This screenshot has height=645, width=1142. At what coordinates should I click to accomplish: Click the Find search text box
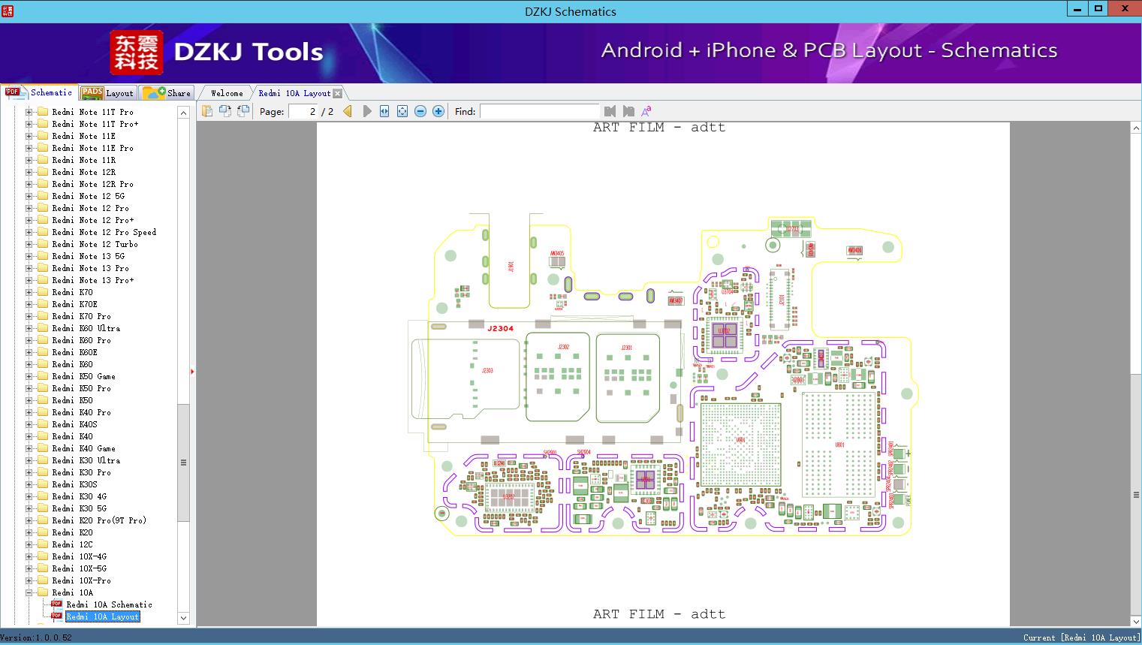[x=539, y=111]
